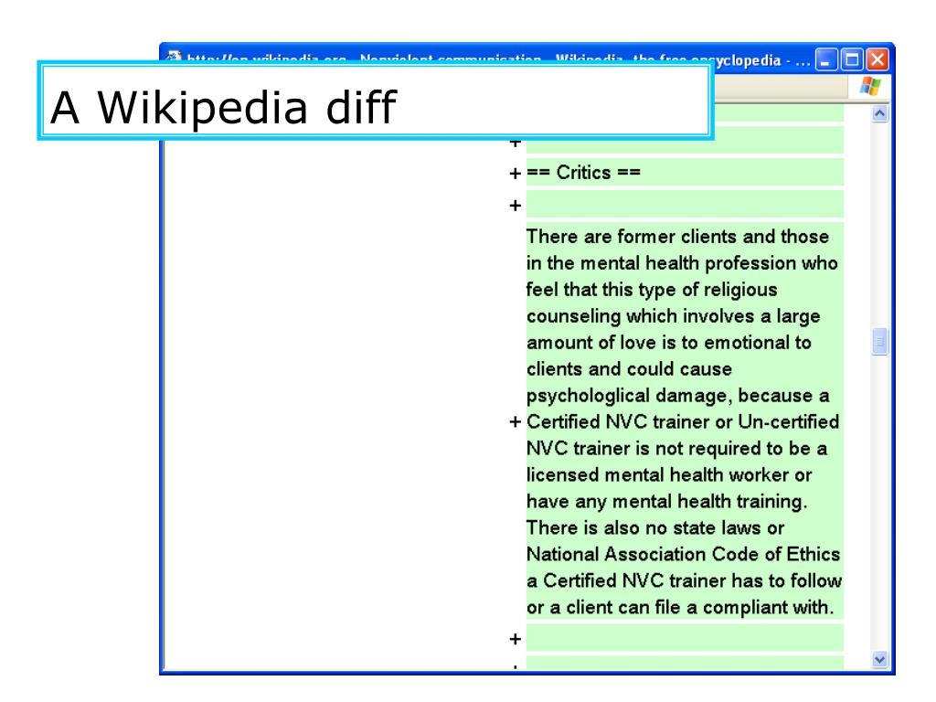
Task: Click the line 'counseling which involves a large'
Action: (x=674, y=315)
